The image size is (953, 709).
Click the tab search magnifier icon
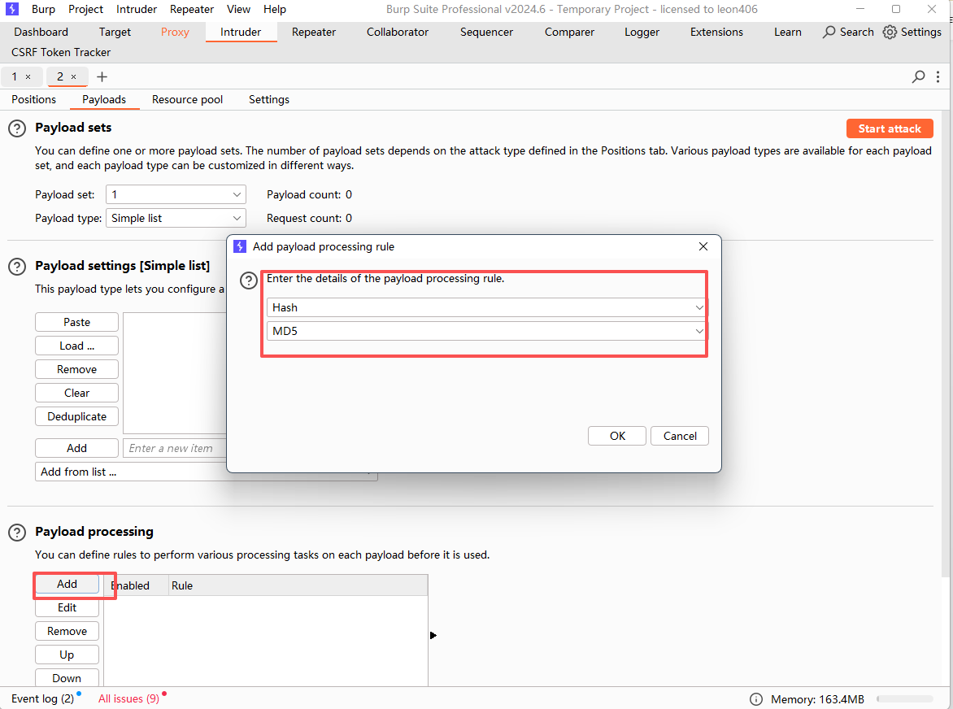click(918, 77)
